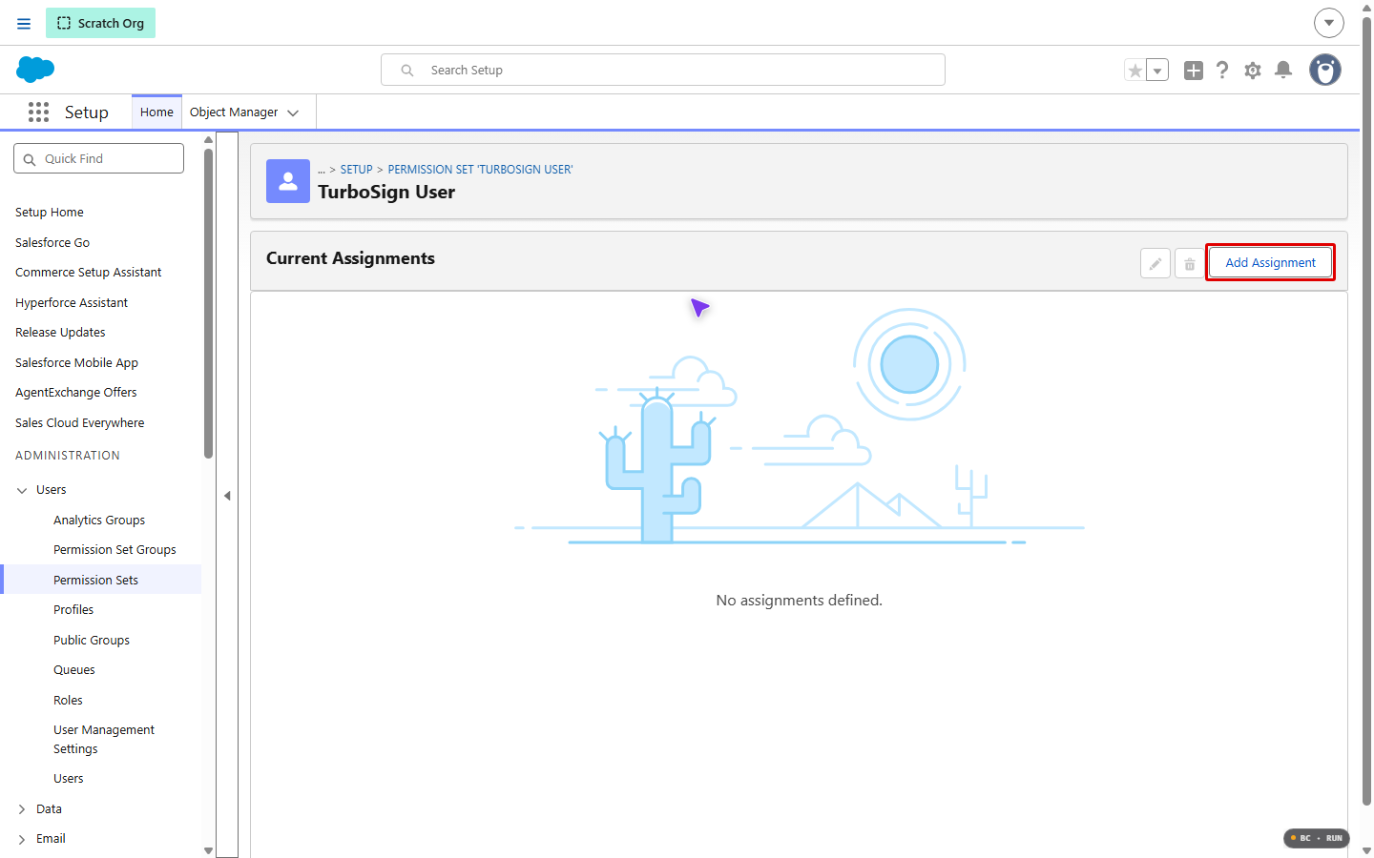Open Roles under Users
The height and width of the screenshot is (858, 1374).
(68, 701)
